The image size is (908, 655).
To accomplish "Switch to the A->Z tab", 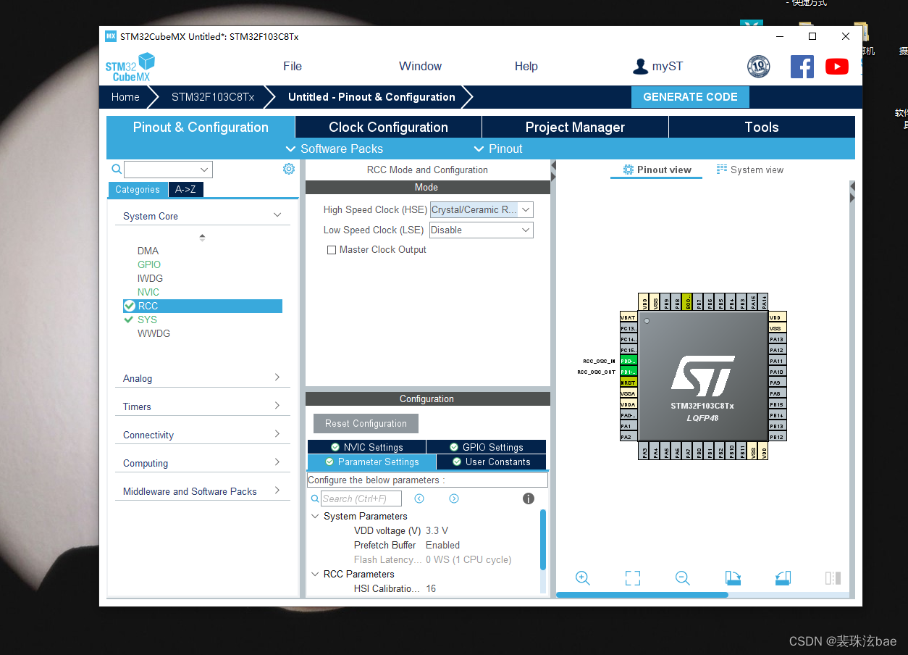I will 185,189.
